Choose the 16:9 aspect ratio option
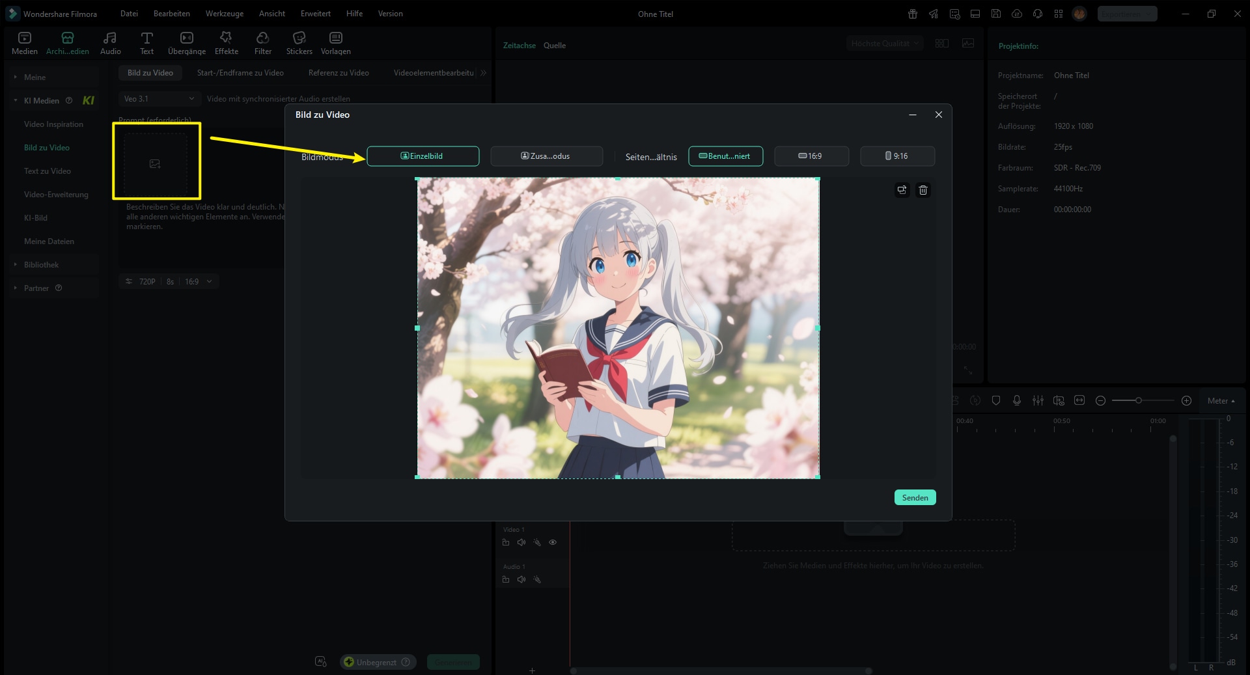The height and width of the screenshot is (675, 1250). pyautogui.click(x=811, y=156)
